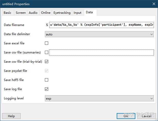158x121 pixels.
Task: Click the Cancel button
Action: 146,116
